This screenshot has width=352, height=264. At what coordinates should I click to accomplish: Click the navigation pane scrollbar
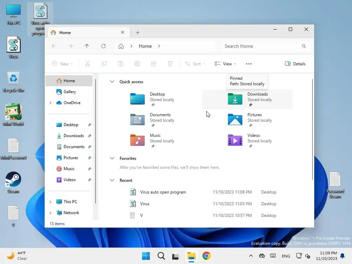coord(96,141)
